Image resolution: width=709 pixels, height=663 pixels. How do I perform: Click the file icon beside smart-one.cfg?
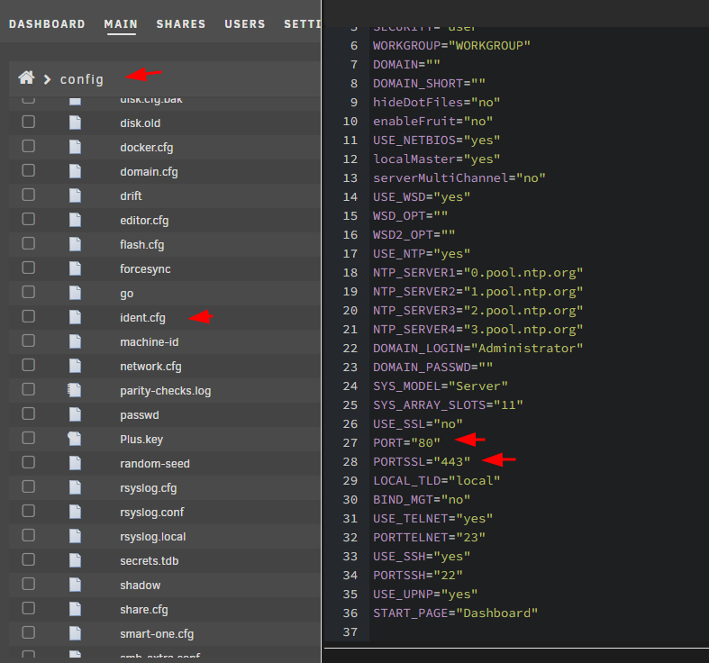pos(75,633)
